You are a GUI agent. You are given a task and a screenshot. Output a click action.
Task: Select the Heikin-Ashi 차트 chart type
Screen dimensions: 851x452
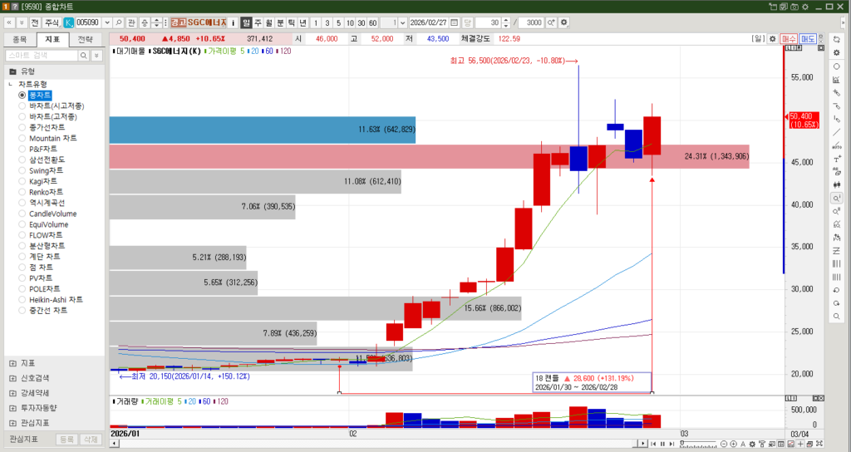click(x=22, y=300)
